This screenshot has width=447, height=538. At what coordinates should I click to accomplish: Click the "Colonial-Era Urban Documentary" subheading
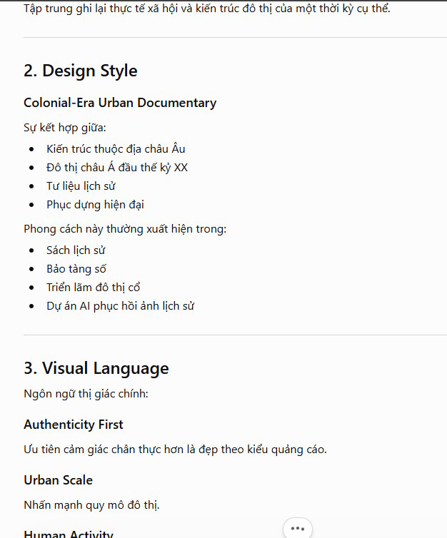coord(120,103)
